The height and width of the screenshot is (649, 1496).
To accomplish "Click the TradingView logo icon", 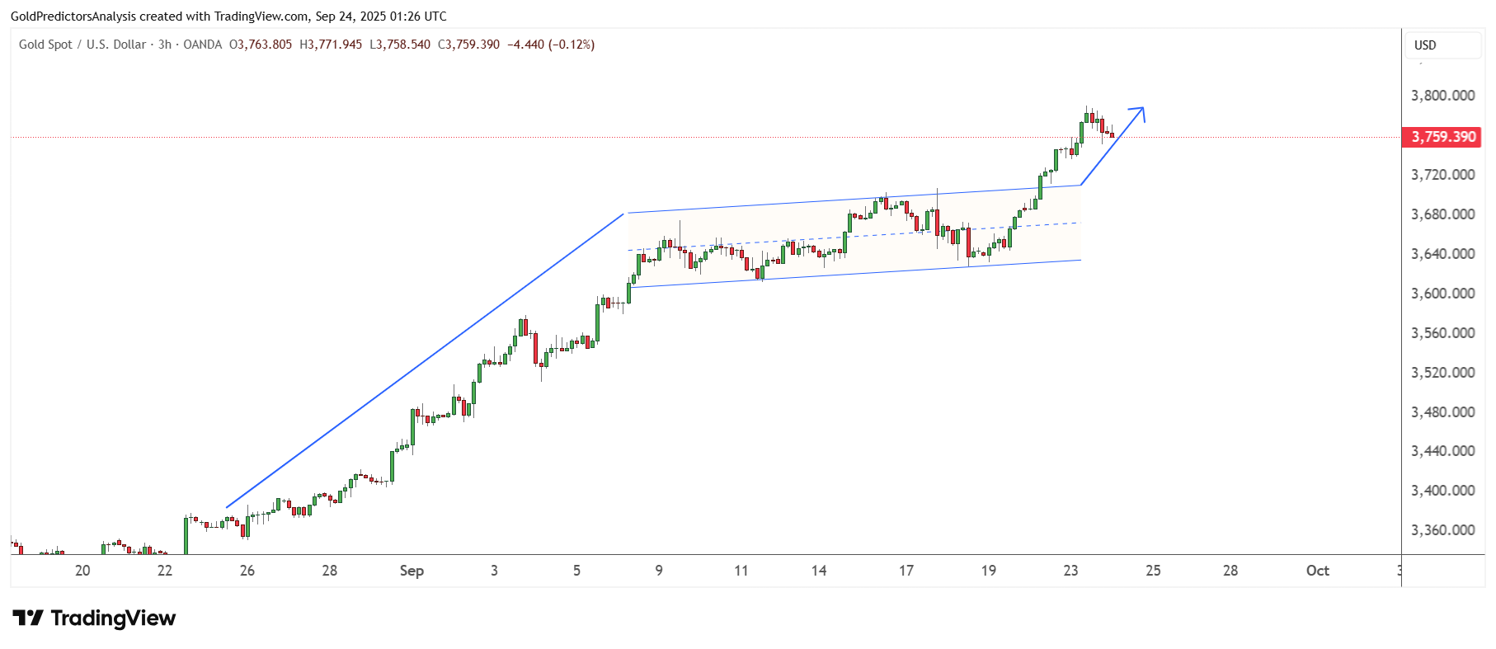I will tap(27, 618).
